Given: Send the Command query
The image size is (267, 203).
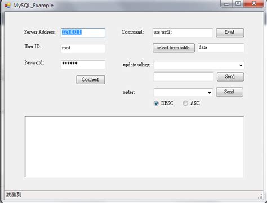Looking at the screenshot, I should tap(230, 33).
